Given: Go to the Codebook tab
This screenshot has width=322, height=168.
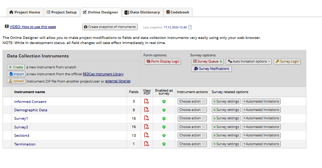Looking at the screenshot, I should (x=178, y=12).
